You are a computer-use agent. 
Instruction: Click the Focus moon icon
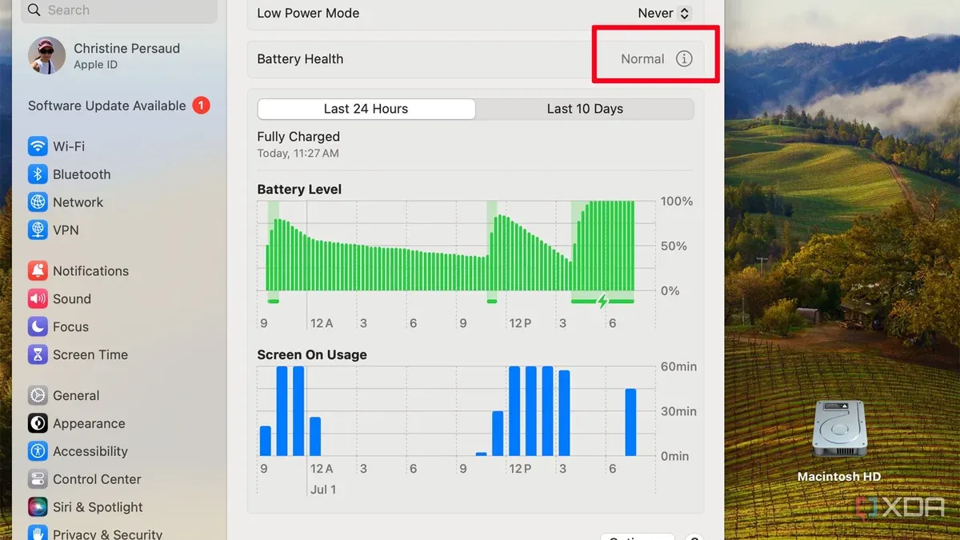(x=38, y=327)
